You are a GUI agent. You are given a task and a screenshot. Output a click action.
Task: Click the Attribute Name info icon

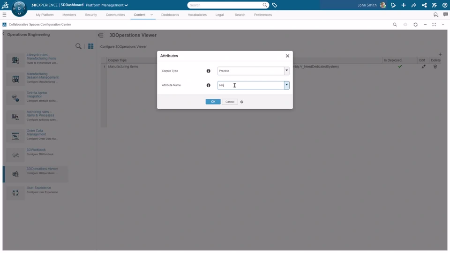pos(209,85)
